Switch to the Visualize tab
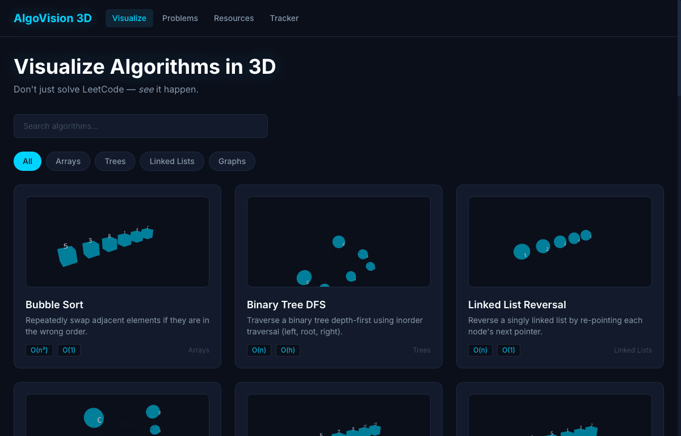The height and width of the screenshot is (436, 681). tap(129, 18)
